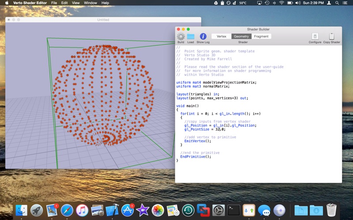The height and width of the screenshot is (220, 353).
Task: Open the Wi-Fi status menu
Action: [282, 3]
